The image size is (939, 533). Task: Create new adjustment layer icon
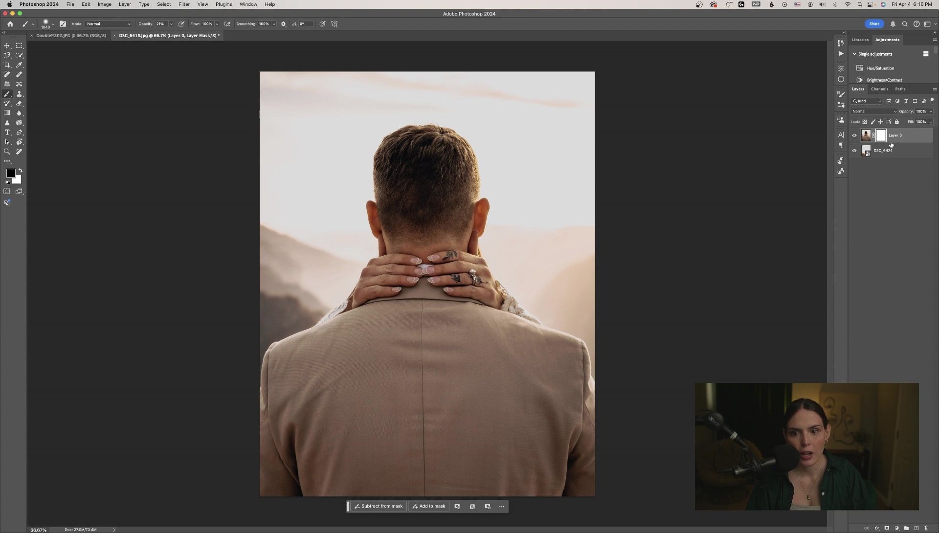coord(896,528)
